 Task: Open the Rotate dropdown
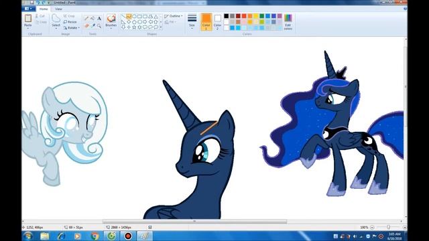(x=72, y=28)
